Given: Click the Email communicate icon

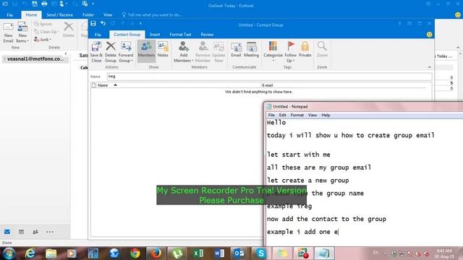Looking at the screenshot, I should tap(236, 50).
